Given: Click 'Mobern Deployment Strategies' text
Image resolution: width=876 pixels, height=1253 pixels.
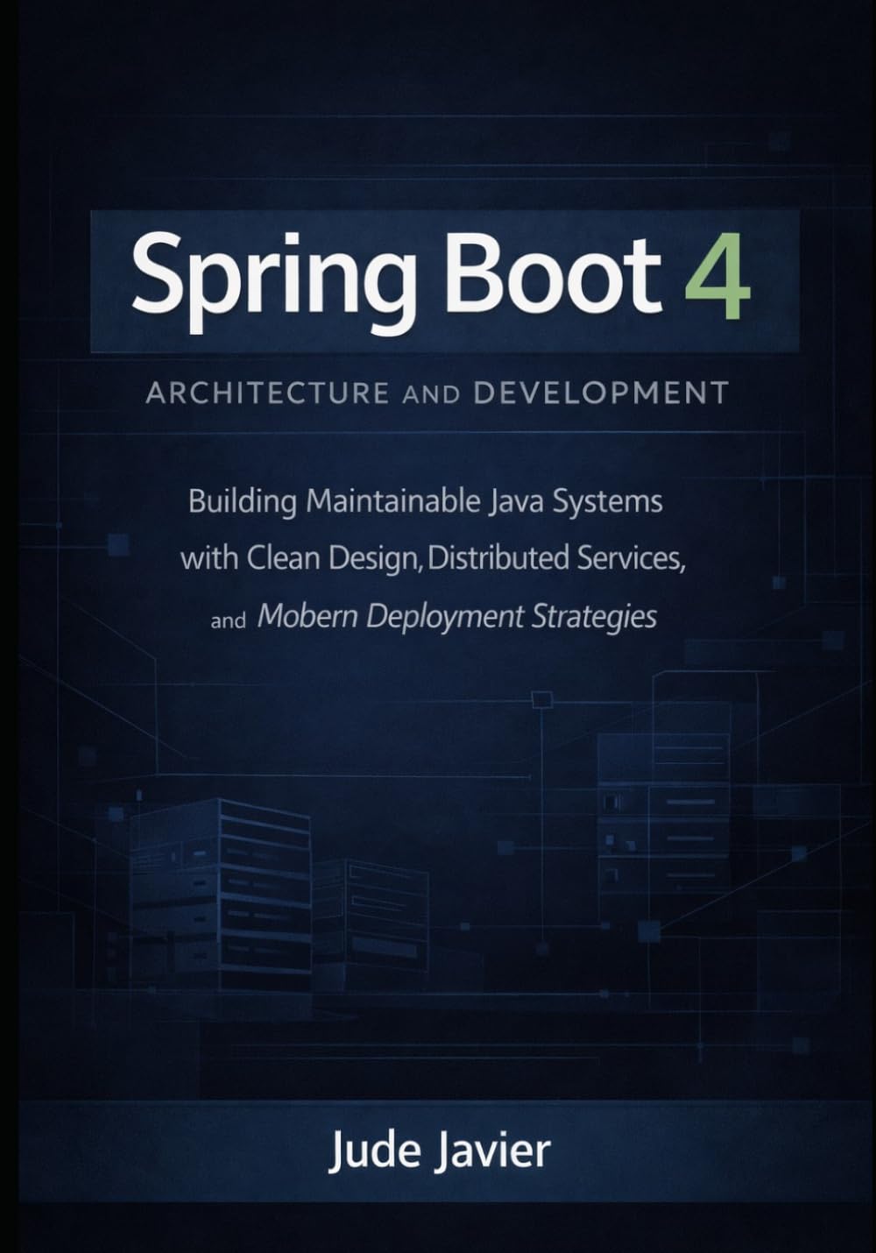Looking at the screenshot, I should pyautogui.click(x=457, y=617).
